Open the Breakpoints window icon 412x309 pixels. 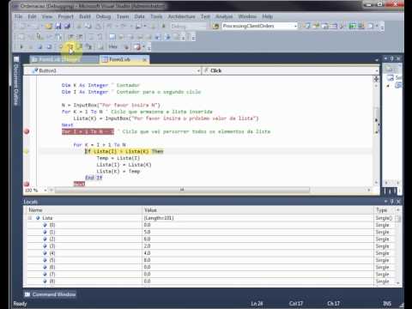pyautogui.click(x=137, y=46)
